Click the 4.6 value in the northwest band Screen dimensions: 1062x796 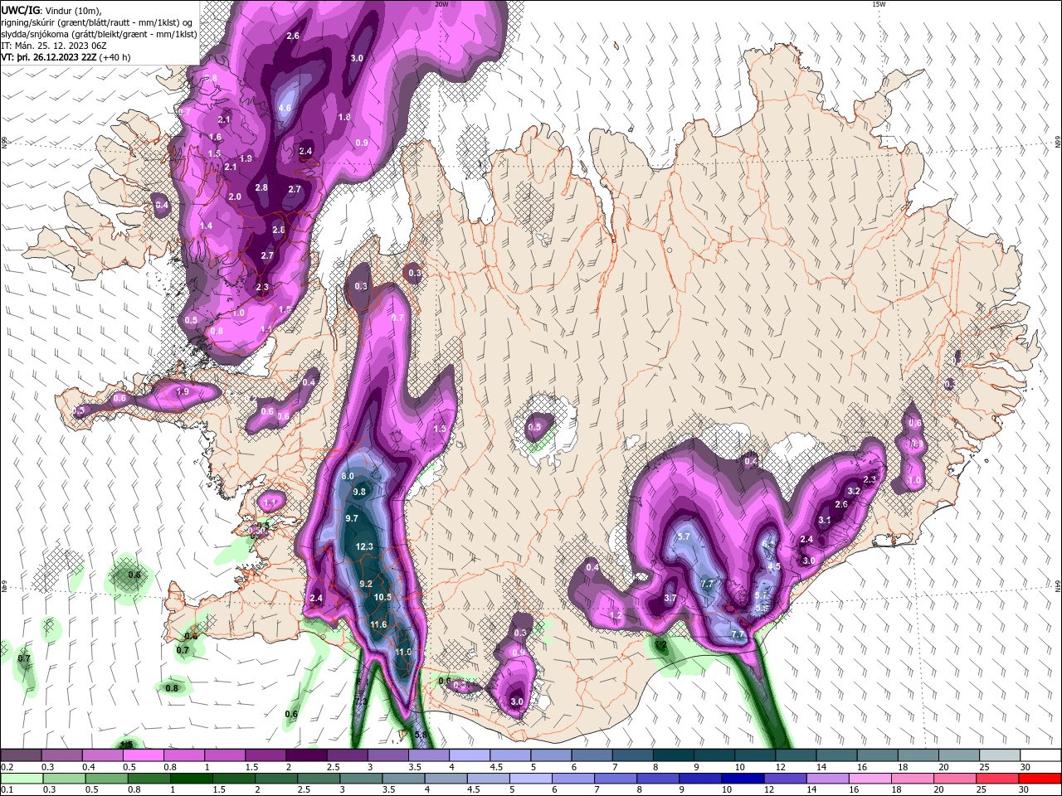(285, 108)
